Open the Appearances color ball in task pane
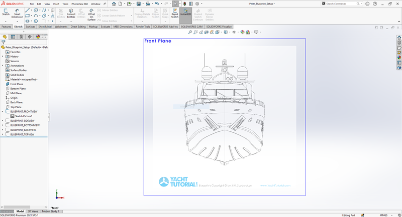This screenshot has height=217, width=402. click(x=399, y=58)
